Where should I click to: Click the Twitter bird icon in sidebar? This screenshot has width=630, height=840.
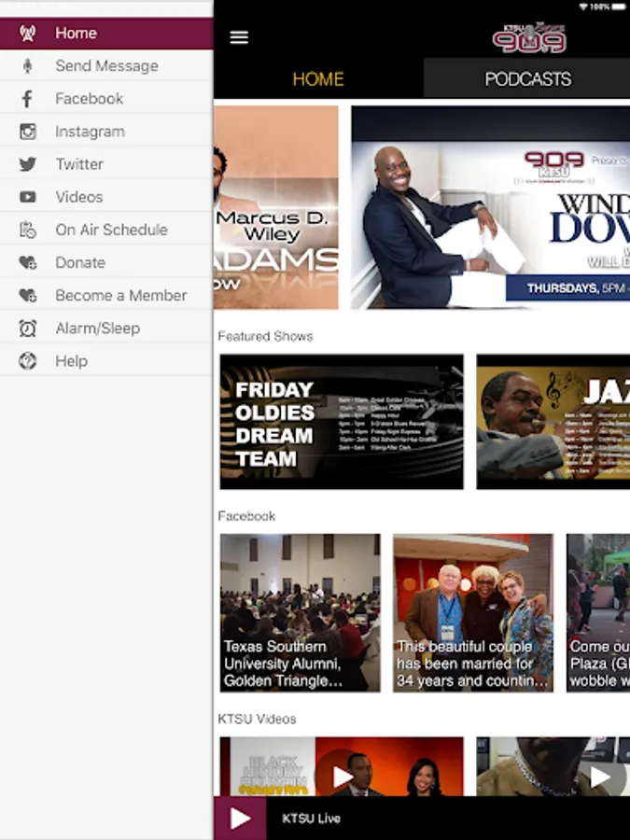point(28,164)
